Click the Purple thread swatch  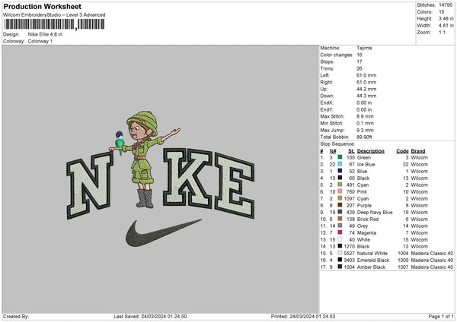click(x=339, y=205)
